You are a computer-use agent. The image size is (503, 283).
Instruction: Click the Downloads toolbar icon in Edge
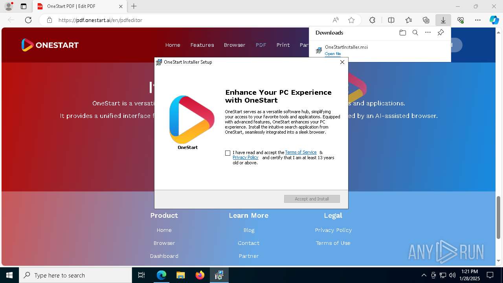pyautogui.click(x=443, y=20)
